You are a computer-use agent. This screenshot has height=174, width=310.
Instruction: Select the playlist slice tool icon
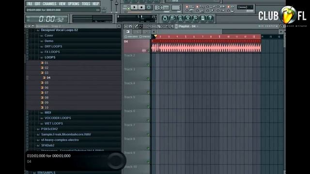click(x=158, y=26)
